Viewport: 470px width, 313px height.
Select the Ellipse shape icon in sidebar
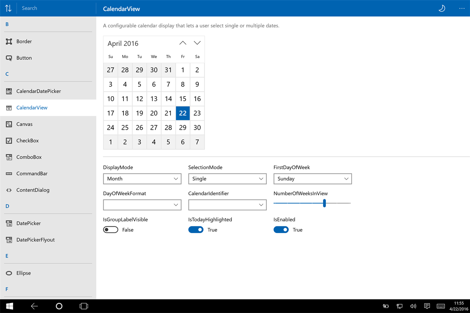click(x=9, y=273)
